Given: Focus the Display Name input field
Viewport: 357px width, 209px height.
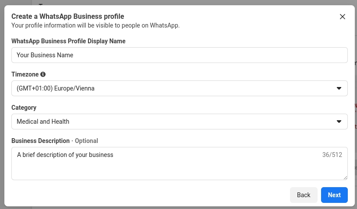Looking at the screenshot, I should coord(179,55).
